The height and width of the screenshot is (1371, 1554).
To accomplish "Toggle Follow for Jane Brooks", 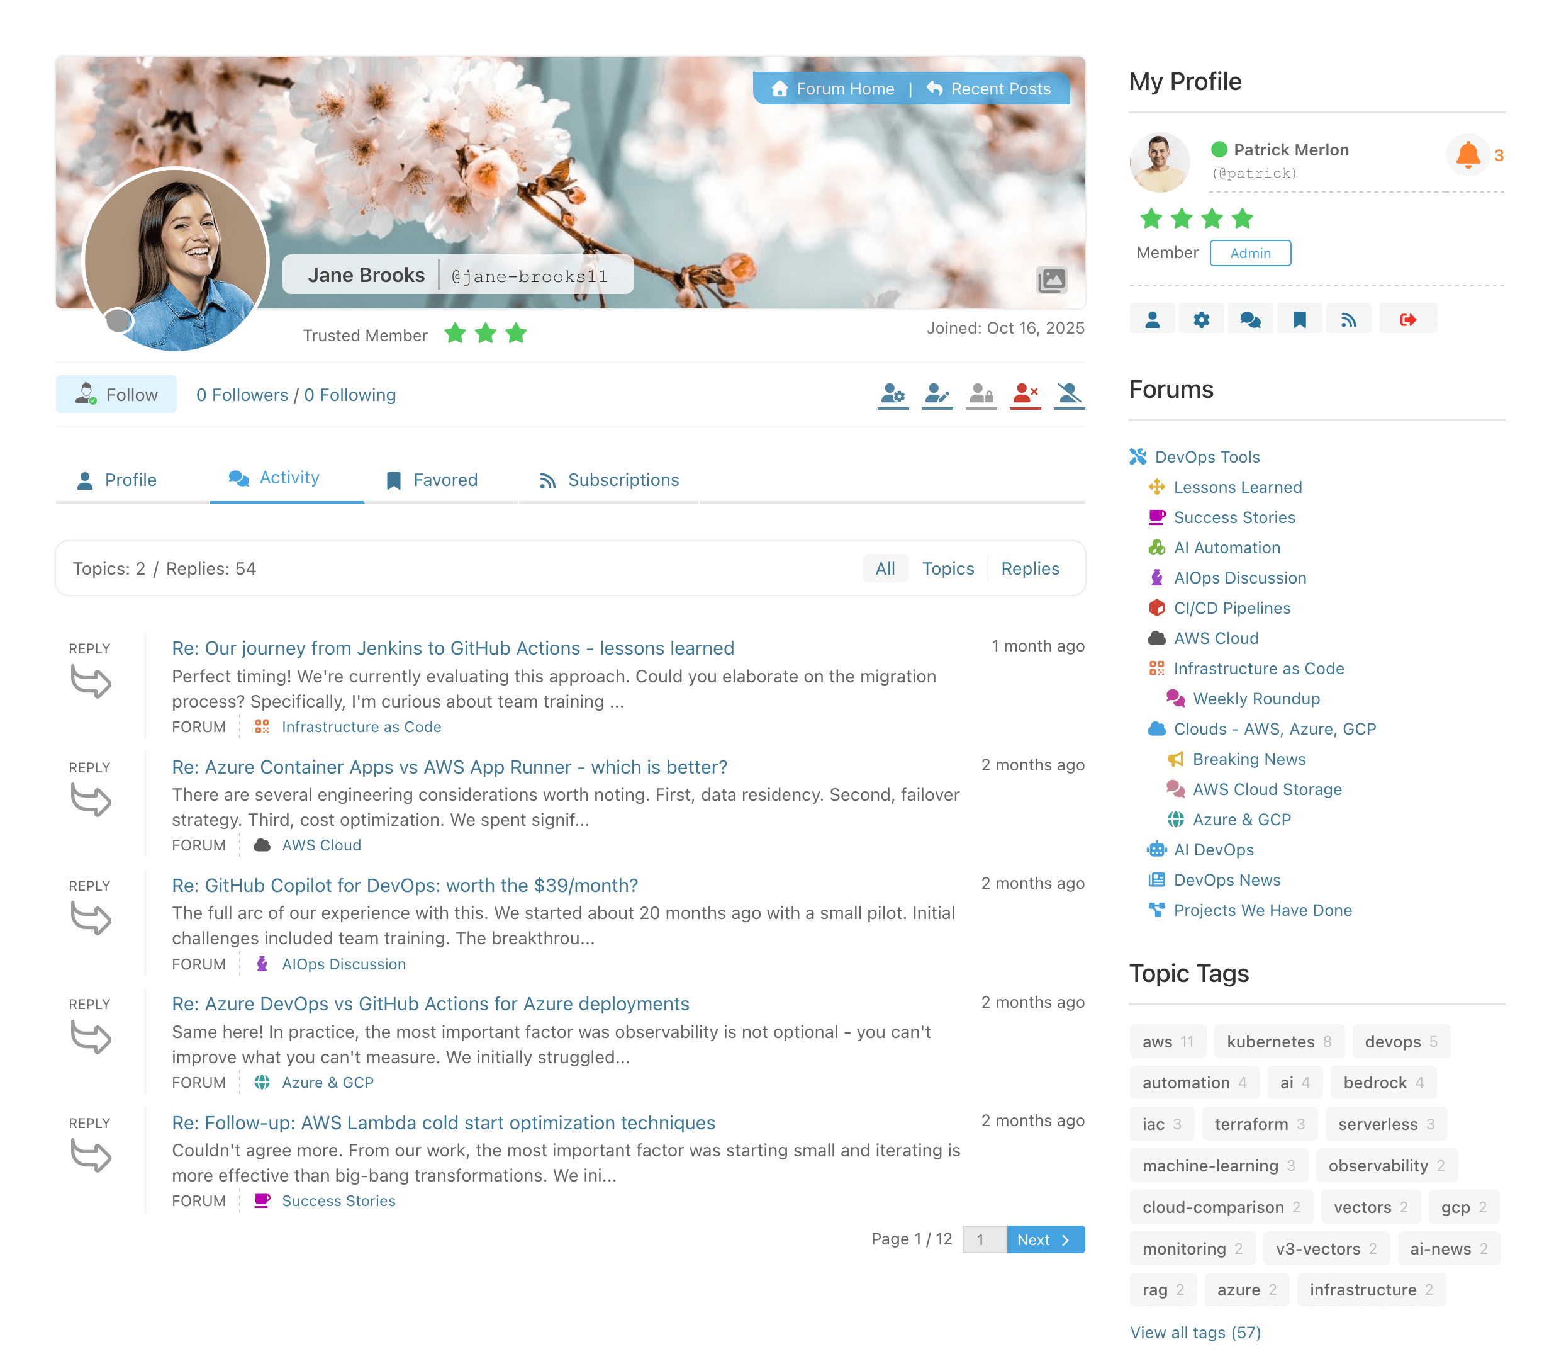I will (x=116, y=394).
